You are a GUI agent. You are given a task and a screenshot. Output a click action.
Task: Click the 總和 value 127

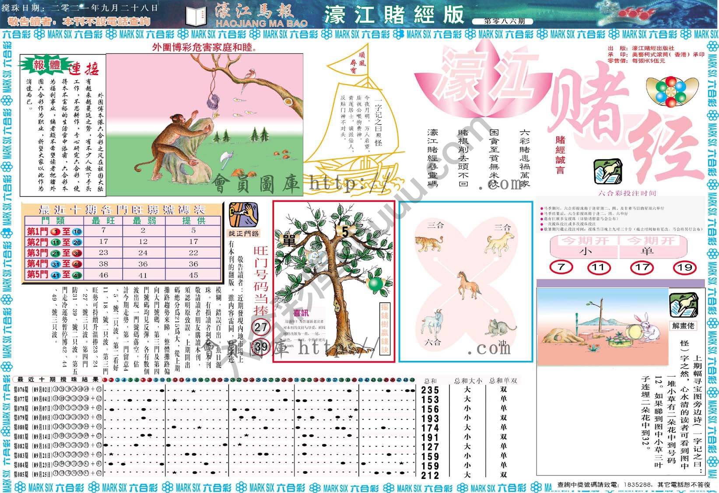point(430,447)
